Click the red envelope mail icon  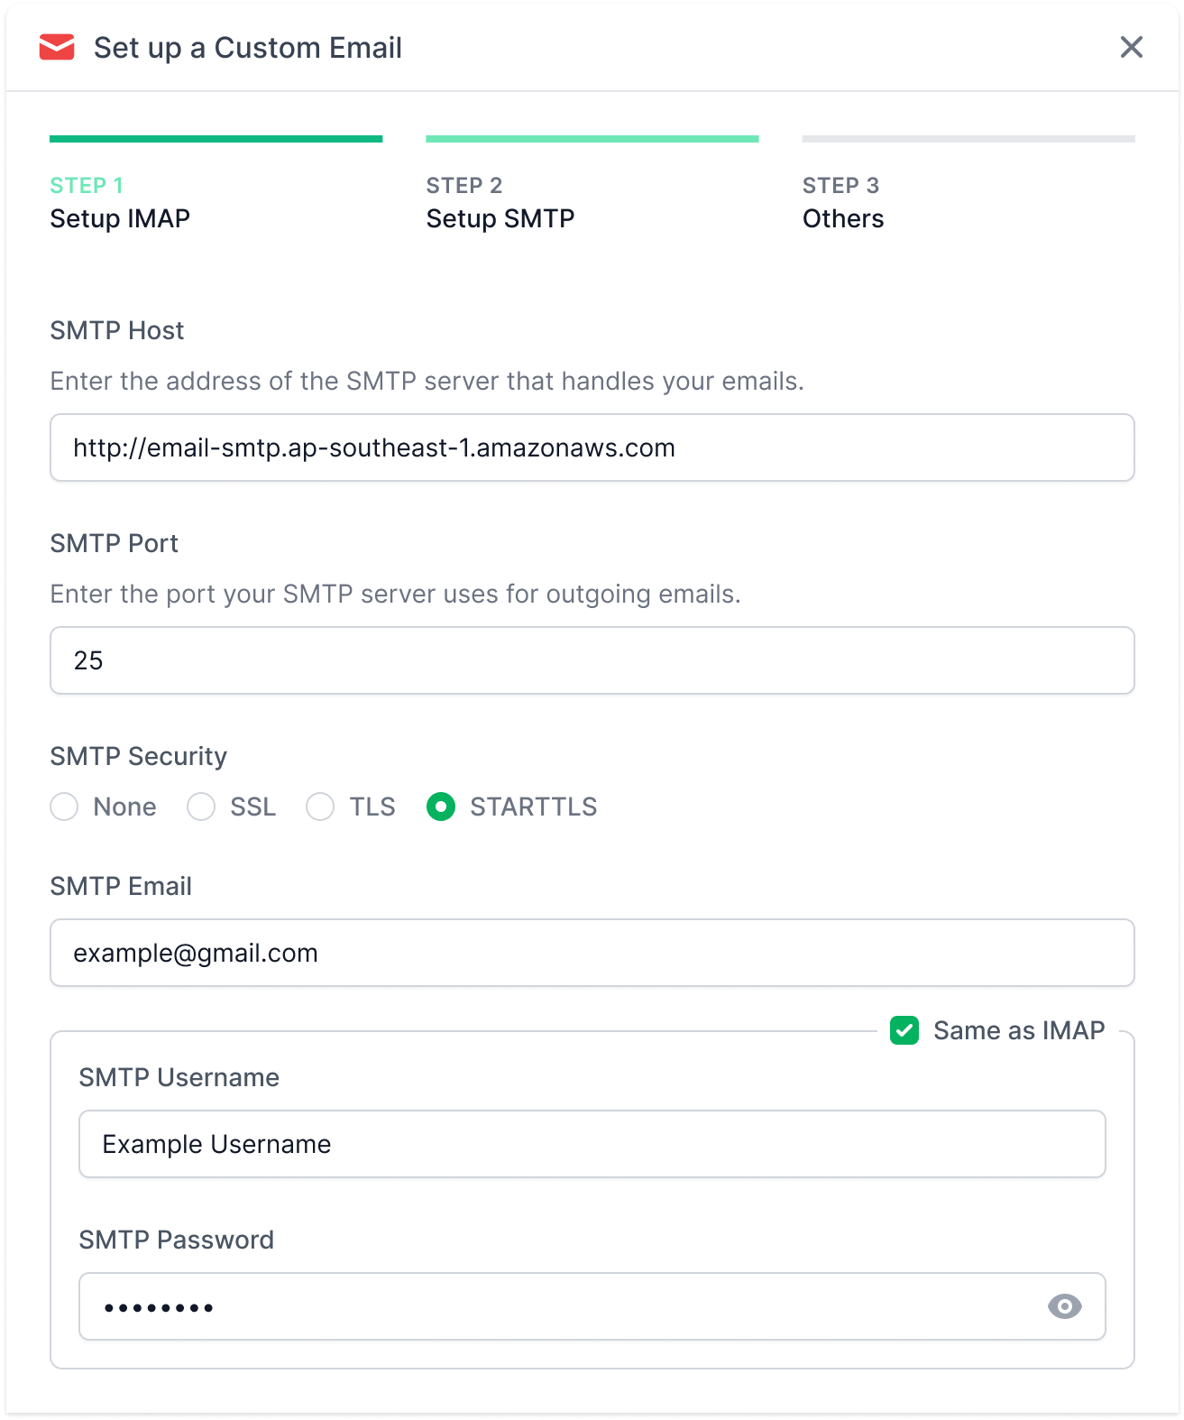[57, 47]
